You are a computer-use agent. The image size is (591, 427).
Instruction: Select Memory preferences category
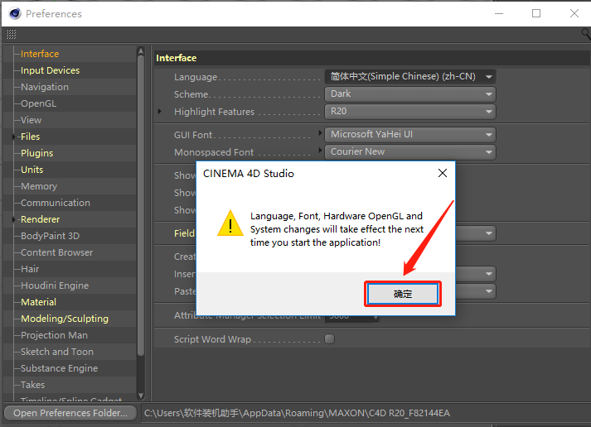tap(39, 186)
